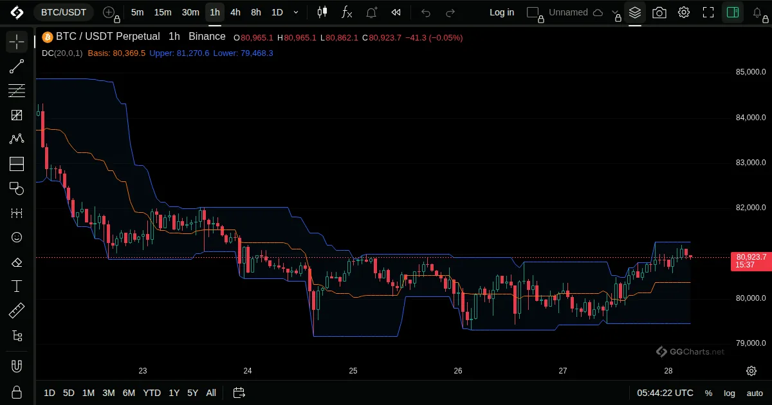772x405 pixels.
Task: Select the geometric shapes tool
Action: [17, 188]
